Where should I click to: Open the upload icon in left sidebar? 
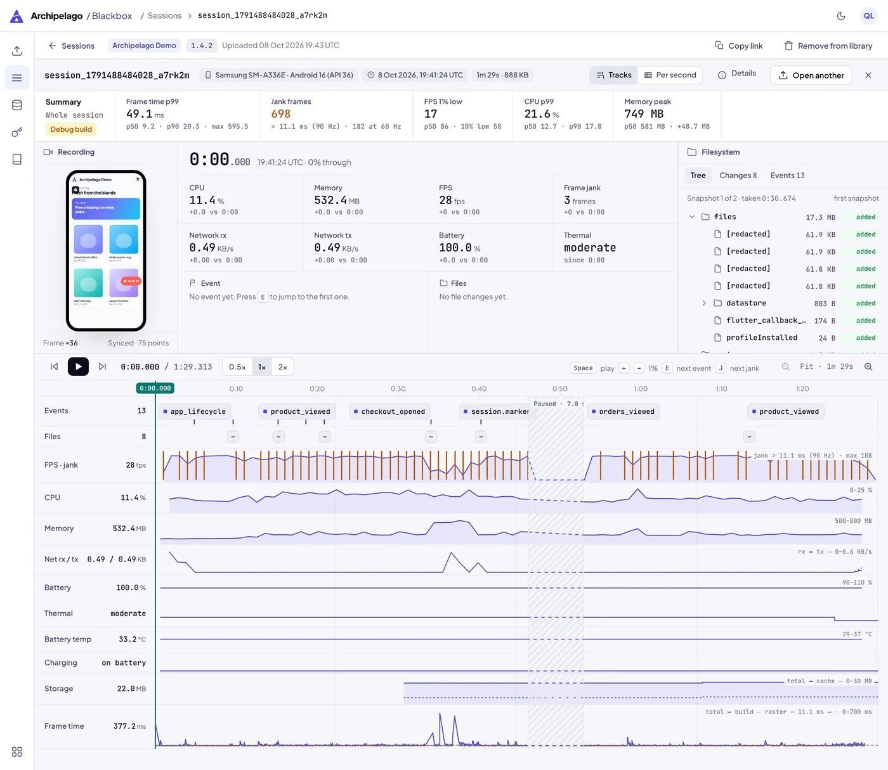(x=17, y=51)
